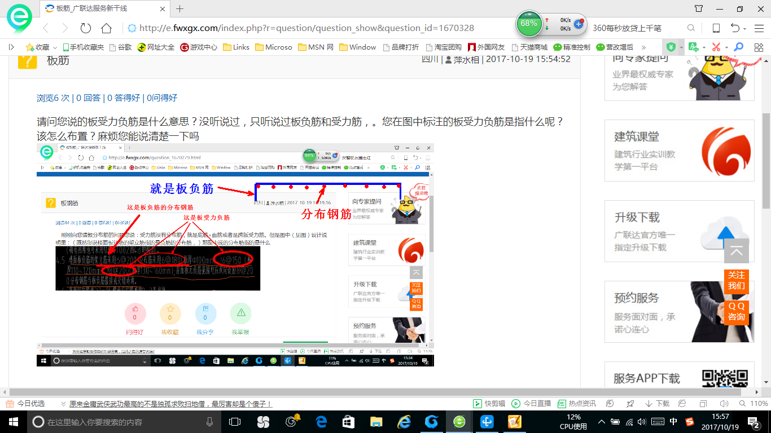Open a new tab with the plus button

click(180, 8)
